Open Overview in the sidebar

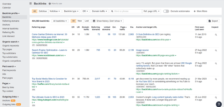pyautogui.click(x=7, y=4)
